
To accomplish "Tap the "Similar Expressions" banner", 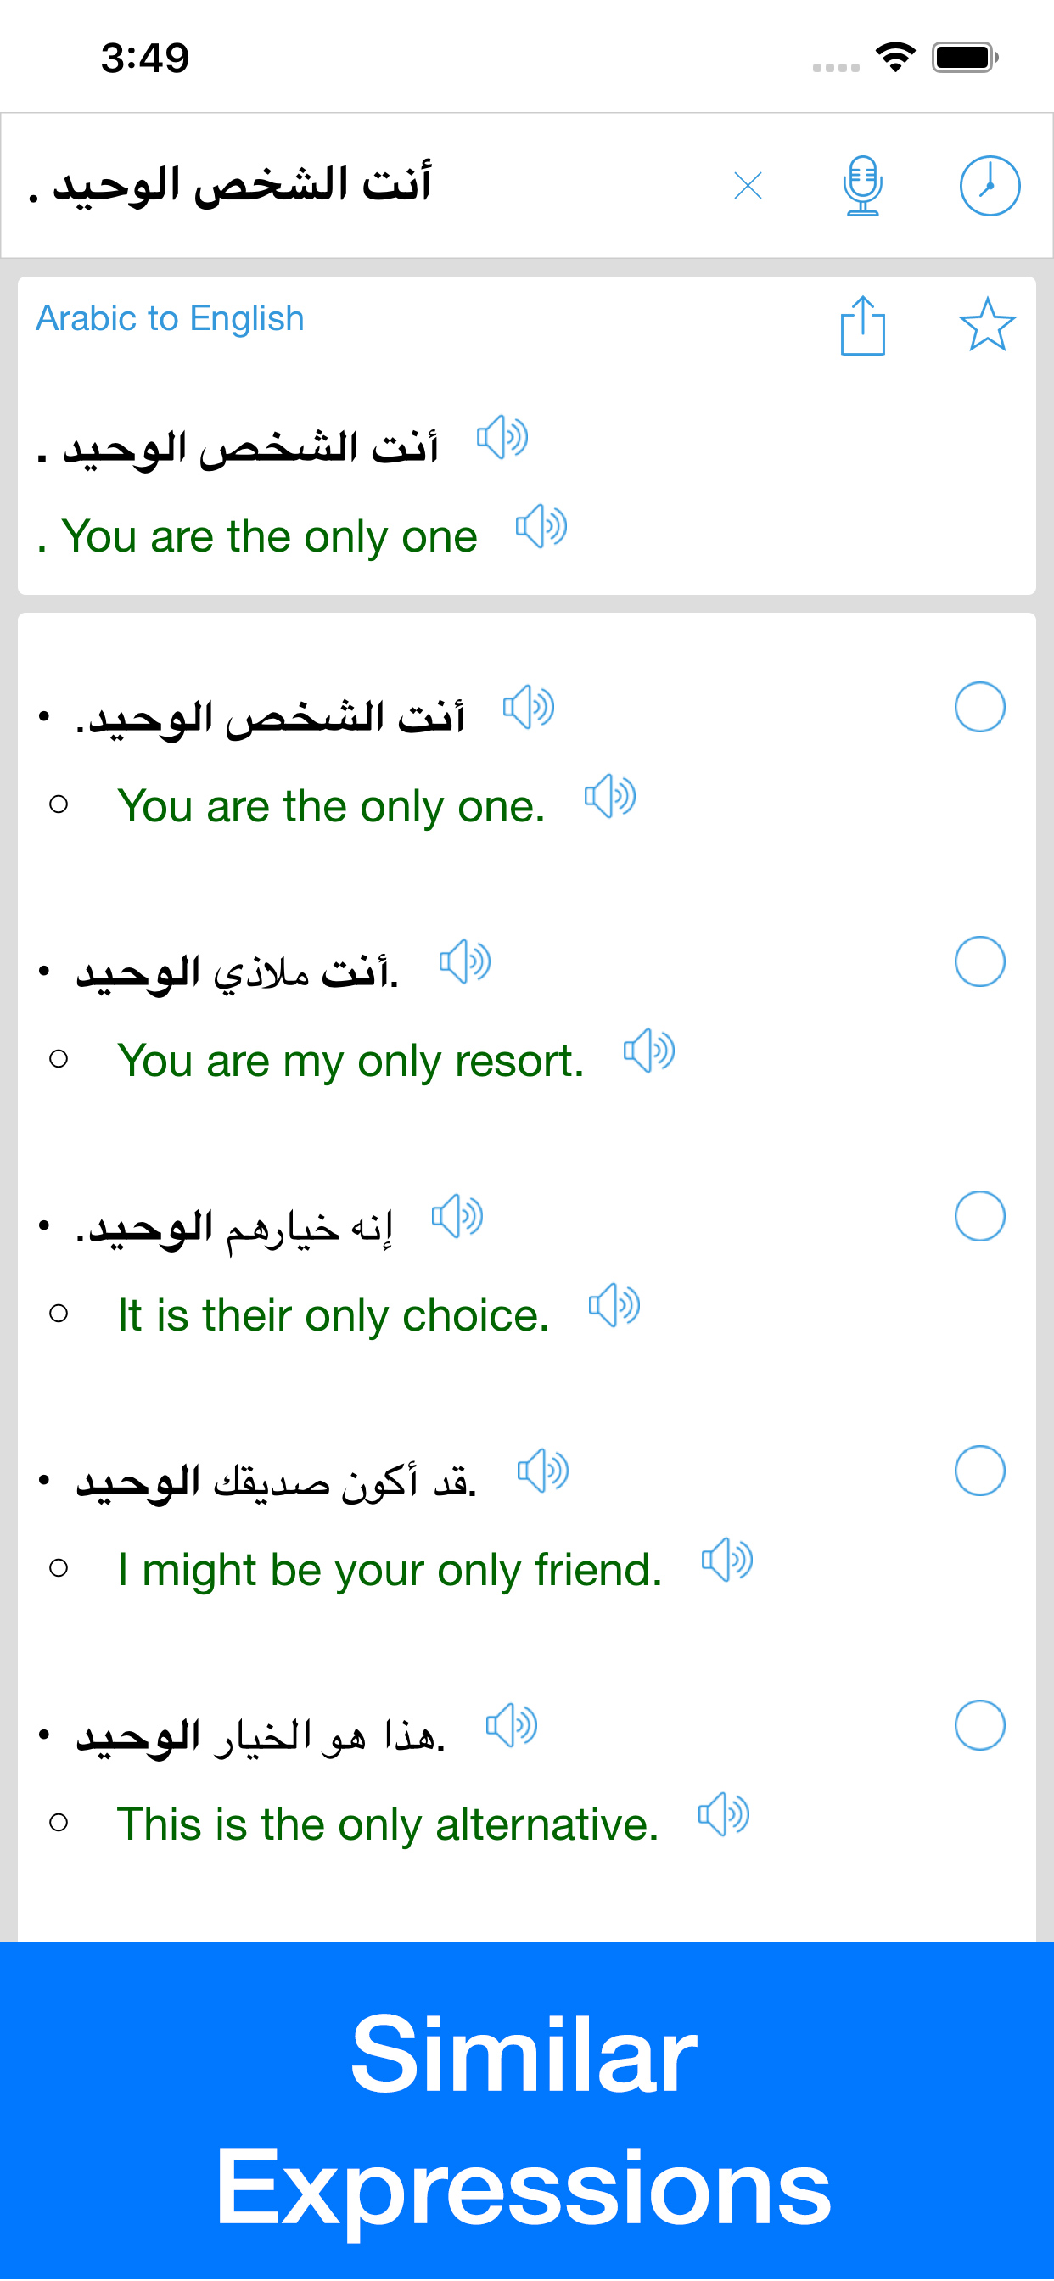I will click(x=527, y=2112).
